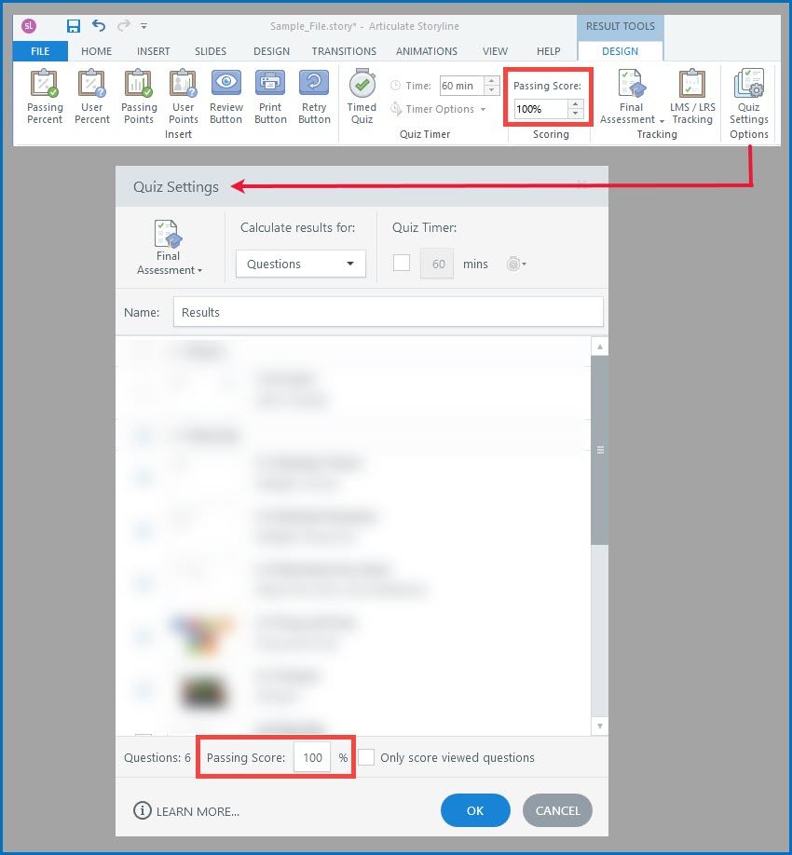Open the FILE tab
Image resolution: width=792 pixels, height=855 pixels.
tap(40, 51)
